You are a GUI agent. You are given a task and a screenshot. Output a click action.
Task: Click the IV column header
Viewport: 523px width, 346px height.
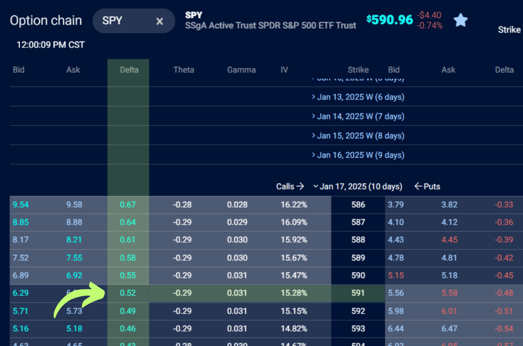click(284, 70)
